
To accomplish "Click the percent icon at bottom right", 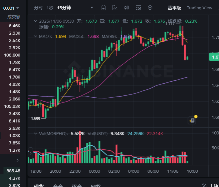I will click(x=204, y=185).
